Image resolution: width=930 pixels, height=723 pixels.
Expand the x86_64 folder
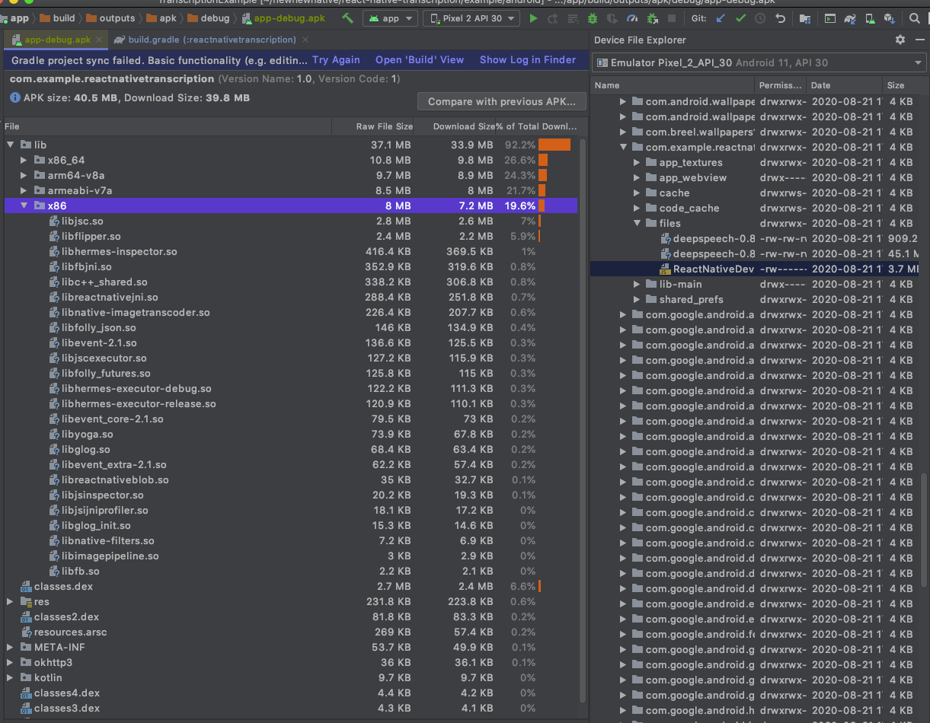pyautogui.click(x=24, y=160)
